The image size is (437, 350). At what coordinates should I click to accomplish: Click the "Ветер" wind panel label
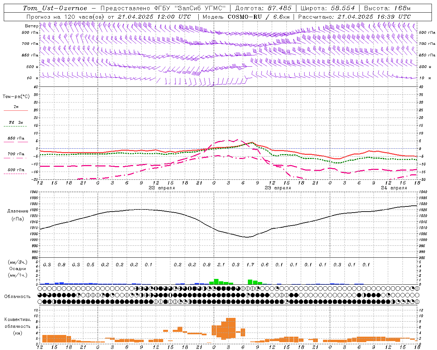pyautogui.click(x=31, y=26)
